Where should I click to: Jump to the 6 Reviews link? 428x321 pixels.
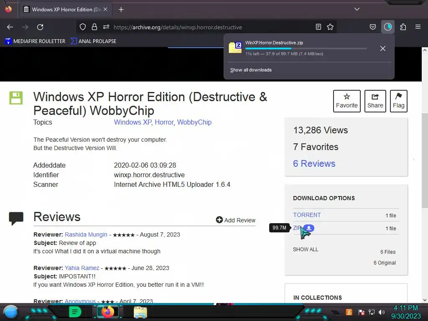(x=314, y=163)
